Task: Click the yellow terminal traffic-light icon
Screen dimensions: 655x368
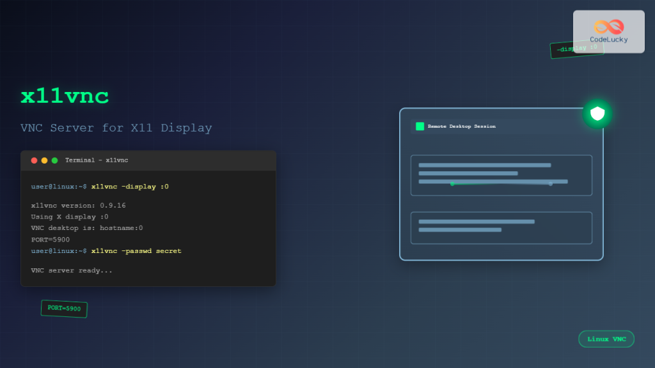Action: coord(44,160)
